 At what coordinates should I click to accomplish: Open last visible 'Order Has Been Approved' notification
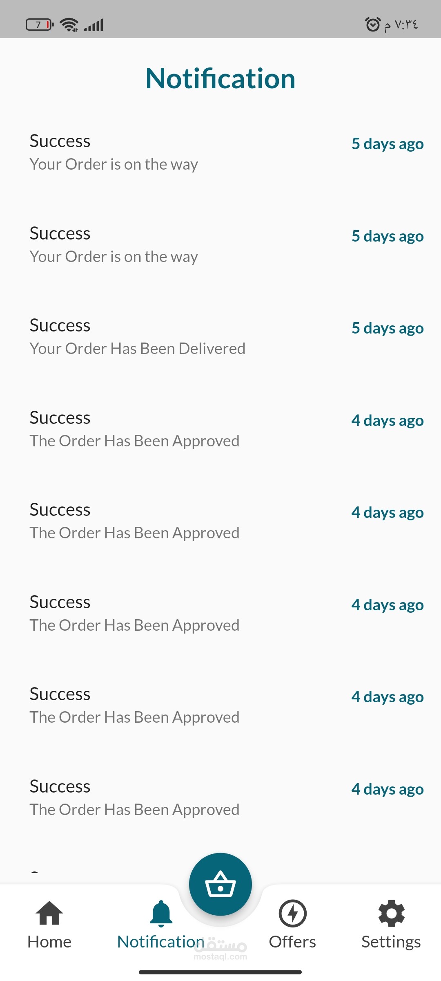point(220,798)
